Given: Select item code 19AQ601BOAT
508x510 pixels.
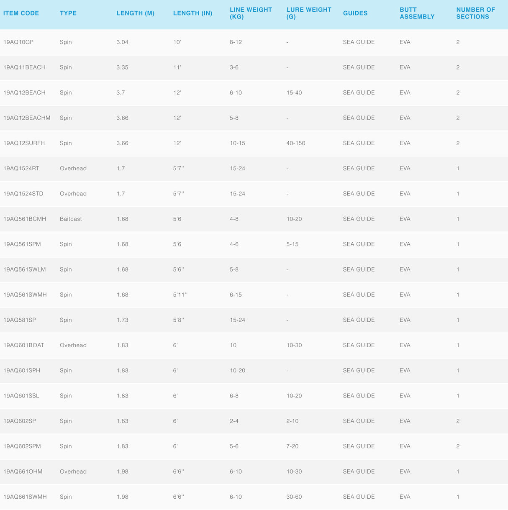Looking at the screenshot, I should [x=23, y=345].
